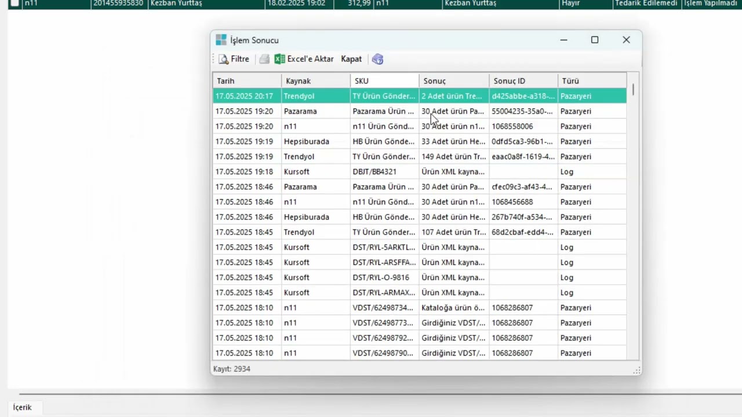742x417 pixels.
Task: Sort by the Tarih column header
Action: (247, 81)
